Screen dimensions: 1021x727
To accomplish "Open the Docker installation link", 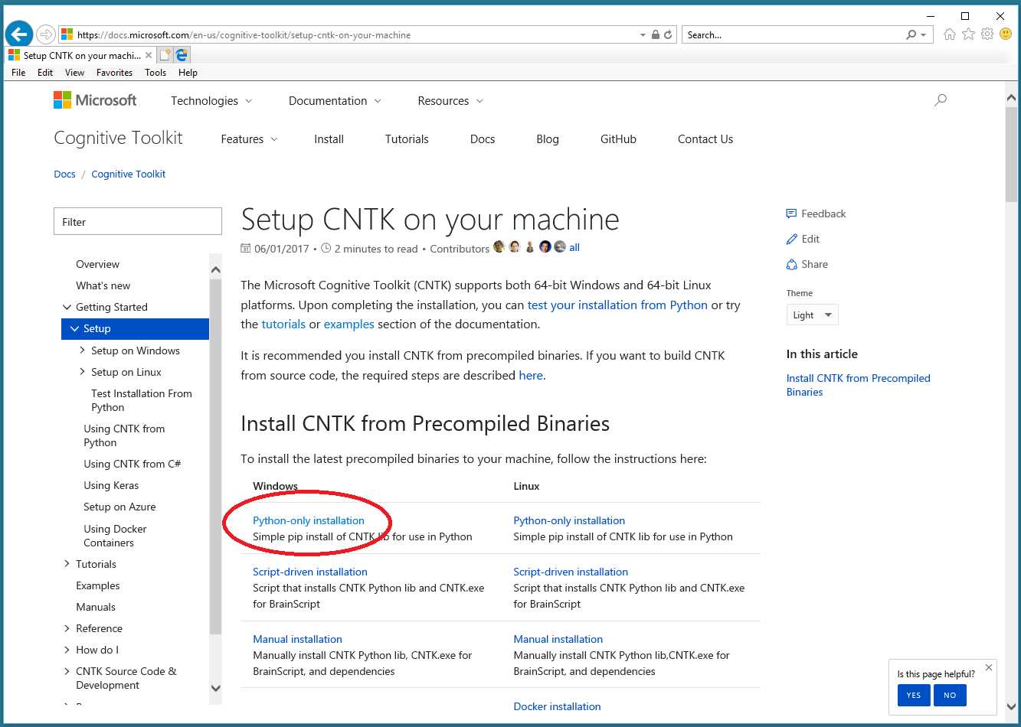I will (557, 706).
